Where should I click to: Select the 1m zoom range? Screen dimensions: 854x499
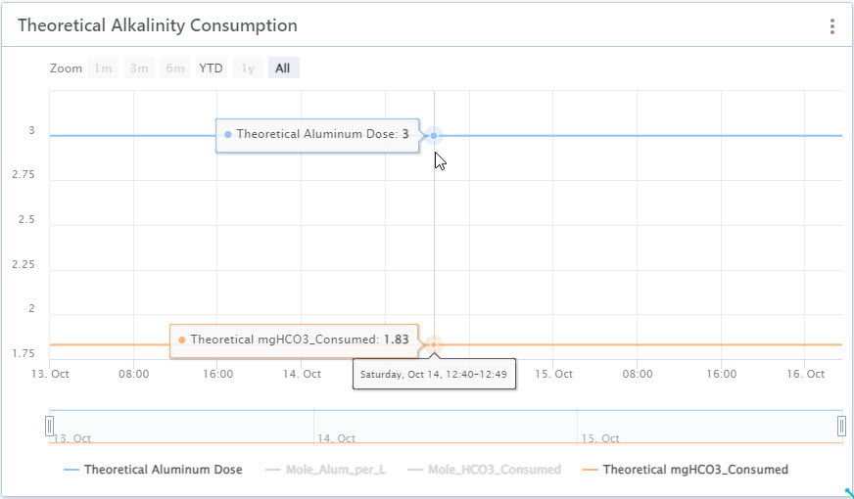click(x=103, y=68)
